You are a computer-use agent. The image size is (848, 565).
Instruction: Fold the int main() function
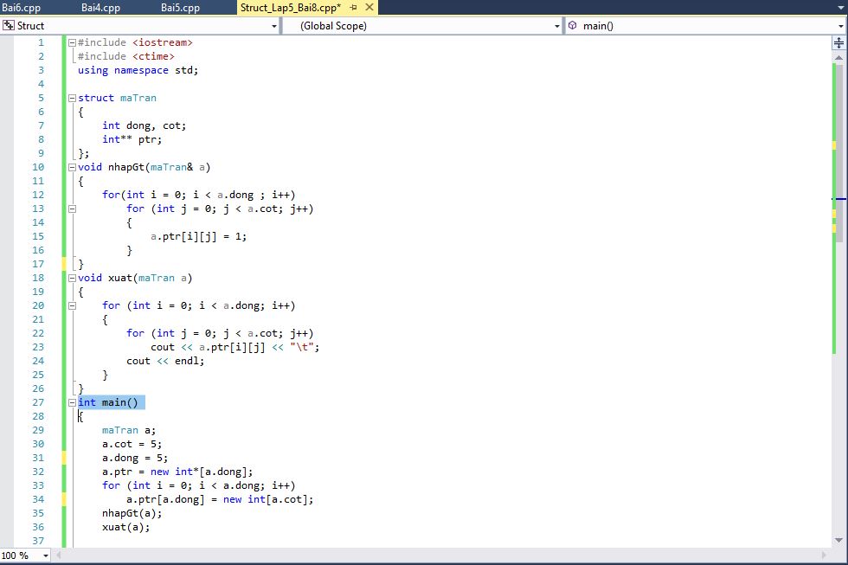point(72,402)
